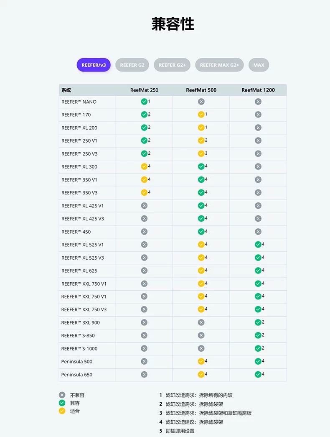The image size is (330, 437).
Task: Click the gray X legend icon for 不兼容
Action: (x=62, y=395)
